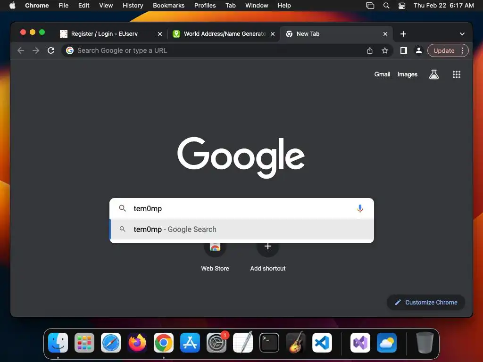Viewport: 483px width, 362px height.
Task: Open Customize Chrome panel
Action: [426, 302]
